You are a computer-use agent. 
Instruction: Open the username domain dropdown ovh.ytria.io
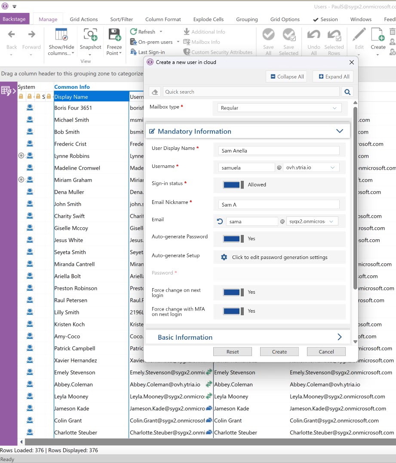coord(311,168)
